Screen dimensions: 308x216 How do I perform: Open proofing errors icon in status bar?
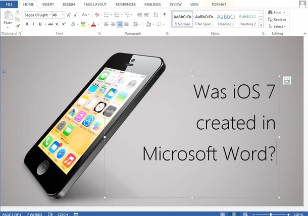point(50,214)
